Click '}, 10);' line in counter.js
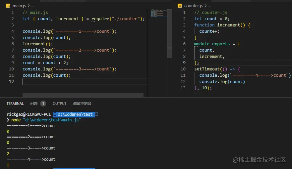Image resolution: width=292 pixels, height=169 pixels. pos(203,88)
